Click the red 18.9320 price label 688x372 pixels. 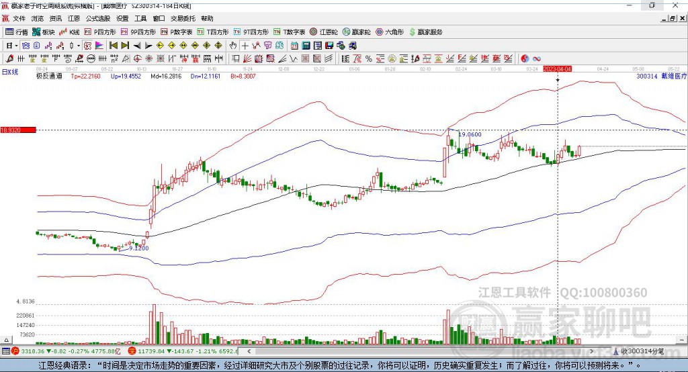coord(18,130)
